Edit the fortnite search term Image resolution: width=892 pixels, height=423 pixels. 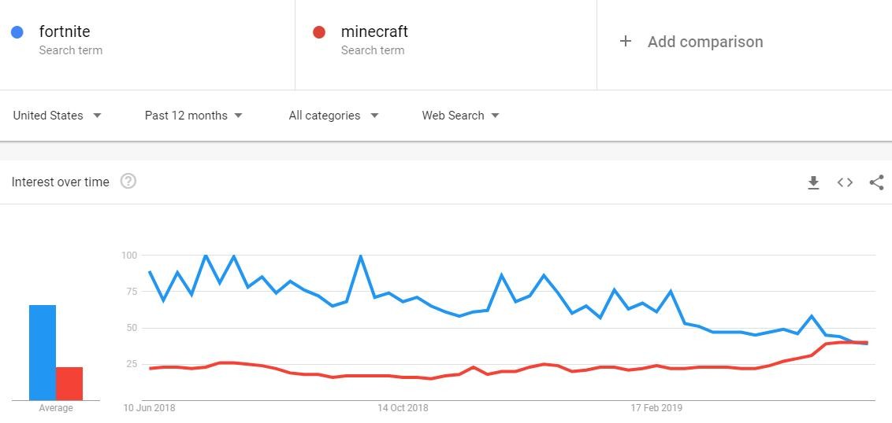[65, 32]
